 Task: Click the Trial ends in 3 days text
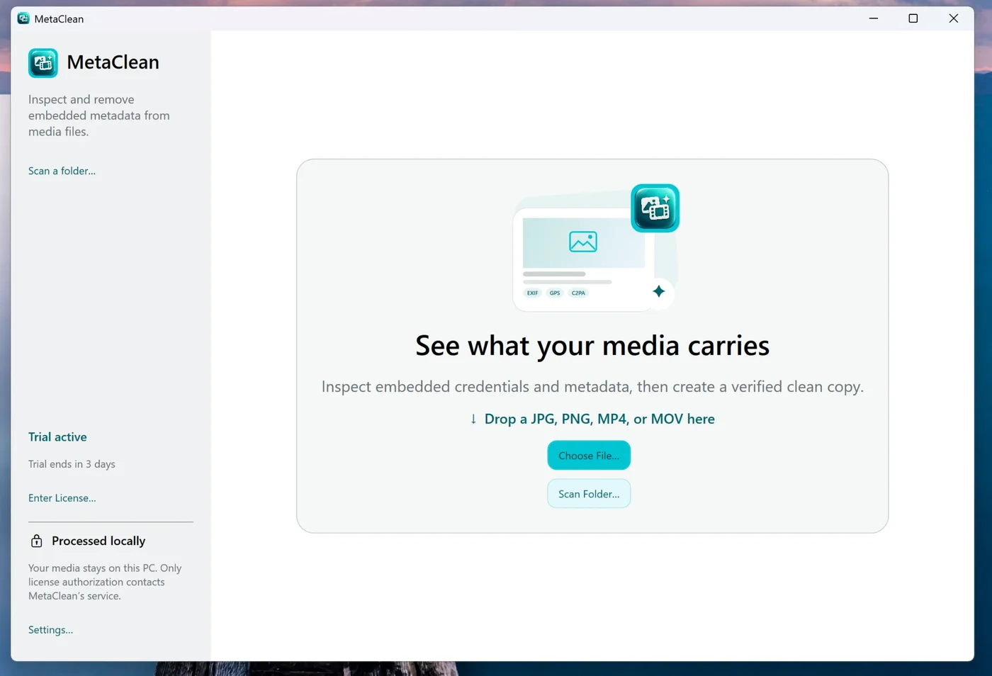[72, 464]
